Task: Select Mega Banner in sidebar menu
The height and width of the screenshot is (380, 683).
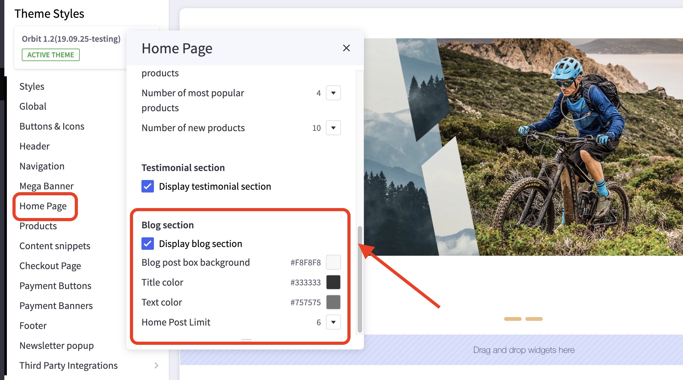Action: click(46, 186)
